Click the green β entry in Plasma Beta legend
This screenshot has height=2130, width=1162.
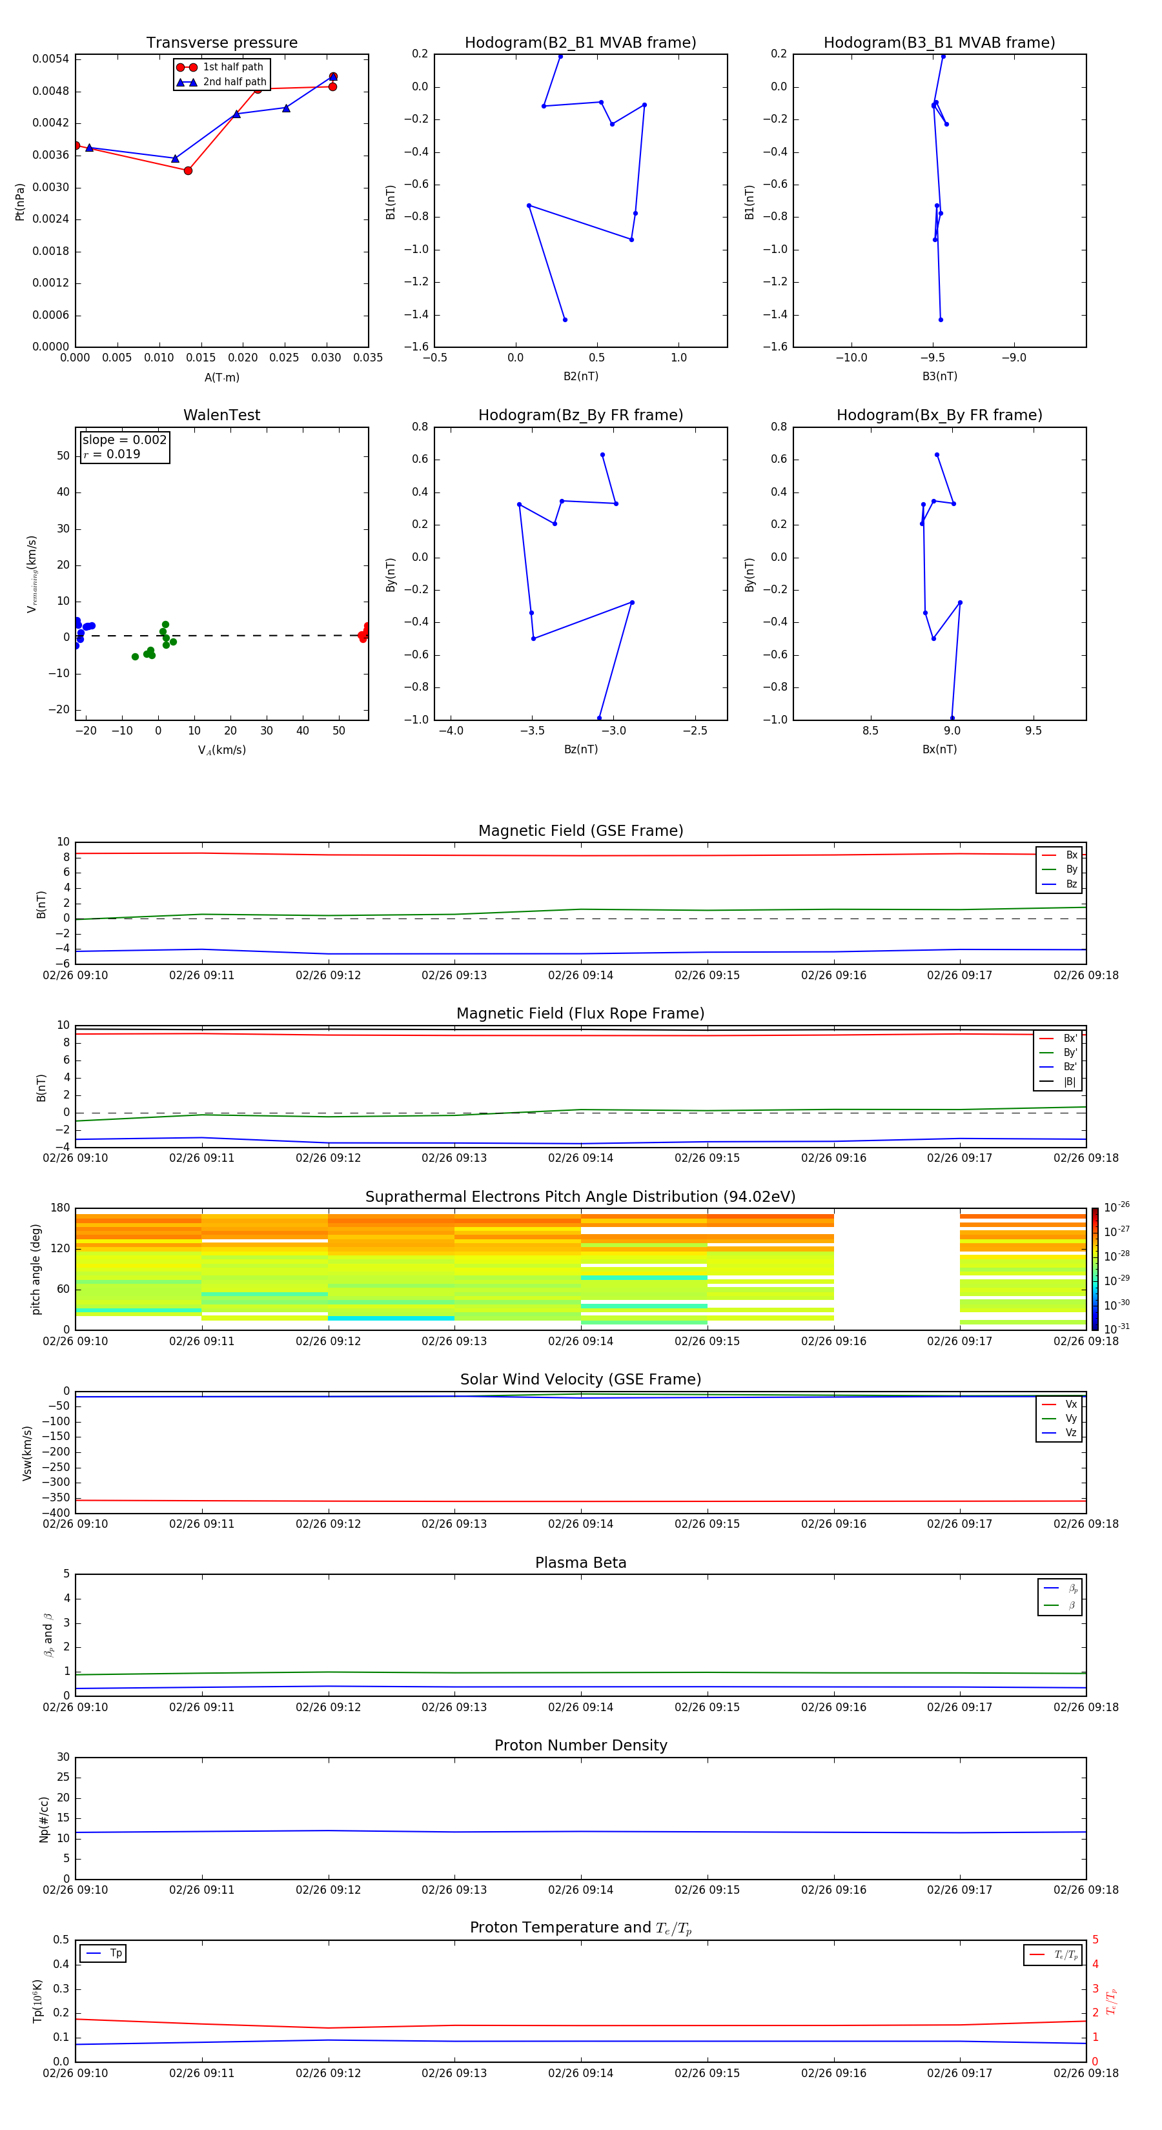[x=1060, y=1605]
